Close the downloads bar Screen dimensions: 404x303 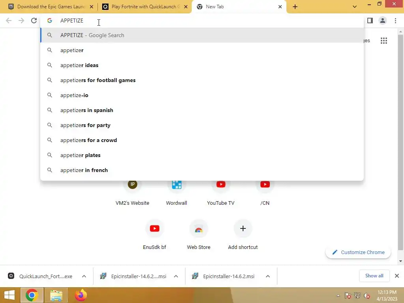tap(397, 276)
